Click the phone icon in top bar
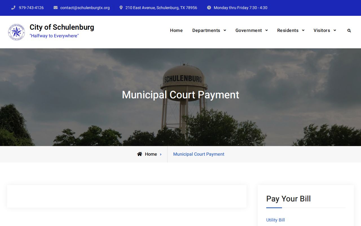This screenshot has width=361, height=226. coord(13,8)
